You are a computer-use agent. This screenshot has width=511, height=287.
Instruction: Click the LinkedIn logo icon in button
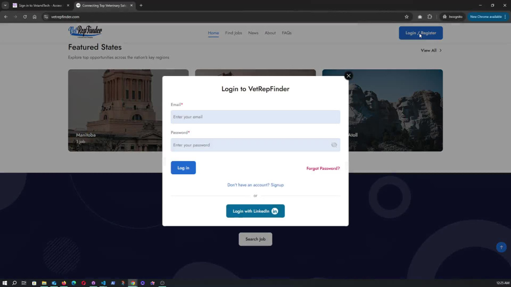click(x=275, y=211)
